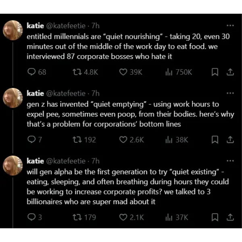This screenshot has width=242, height=242.
Task: Reply to the quiet emptying tweet
Action: tap(31, 140)
